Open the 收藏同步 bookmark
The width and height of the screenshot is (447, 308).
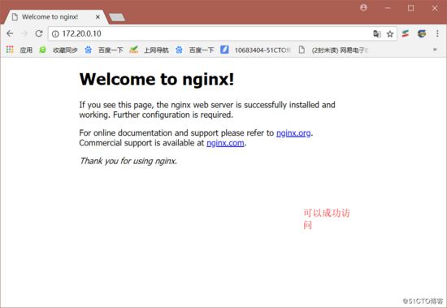pyautogui.click(x=59, y=50)
